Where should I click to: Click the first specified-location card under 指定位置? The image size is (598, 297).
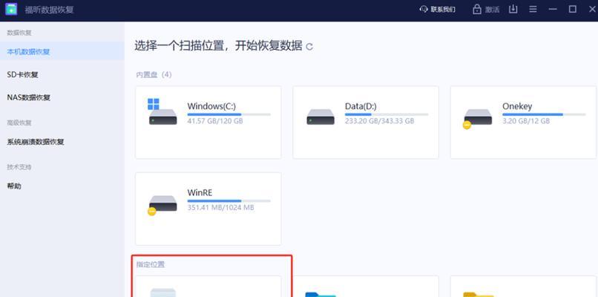tap(208, 287)
